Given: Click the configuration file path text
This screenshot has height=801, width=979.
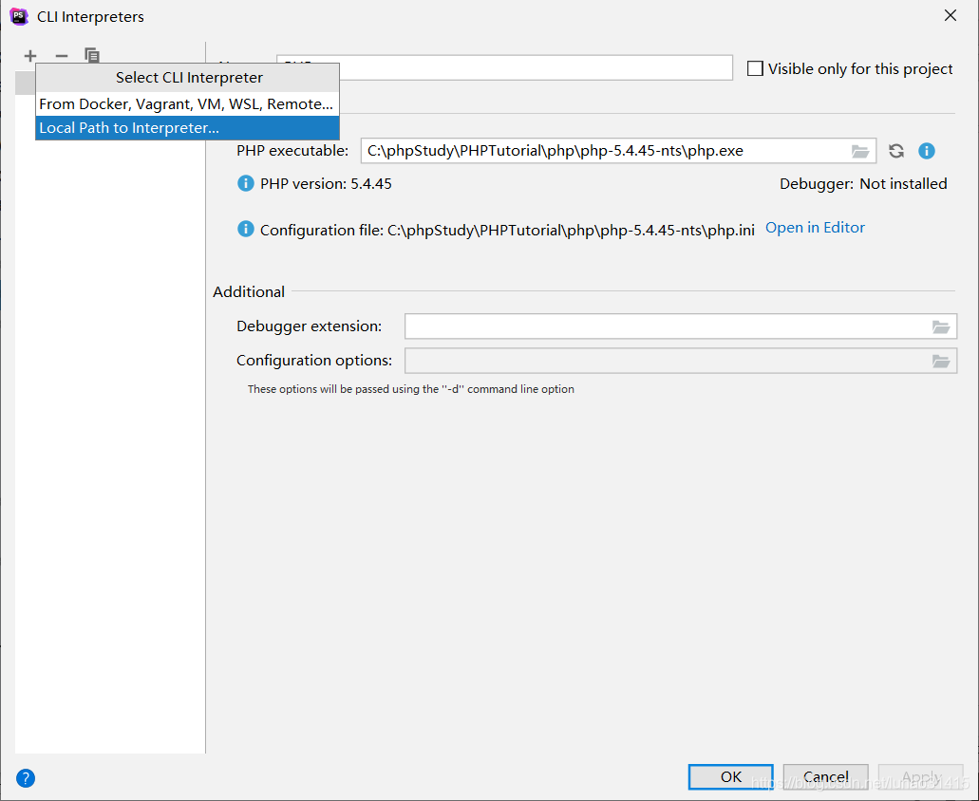Looking at the screenshot, I should (571, 231).
